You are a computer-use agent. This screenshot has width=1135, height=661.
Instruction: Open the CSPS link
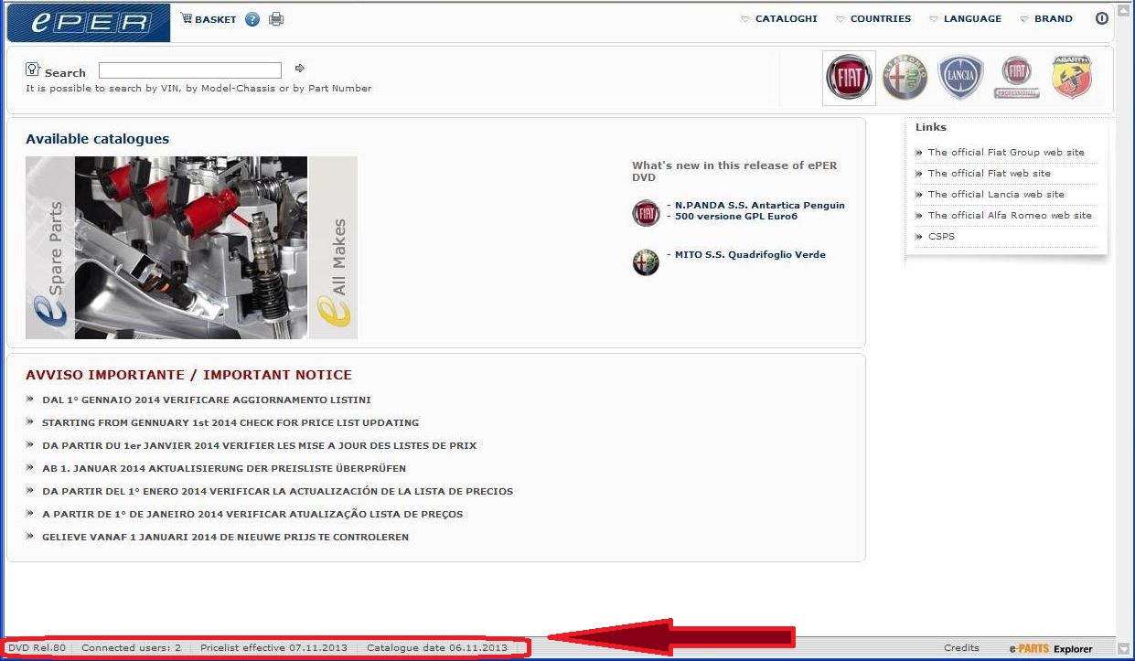click(941, 237)
